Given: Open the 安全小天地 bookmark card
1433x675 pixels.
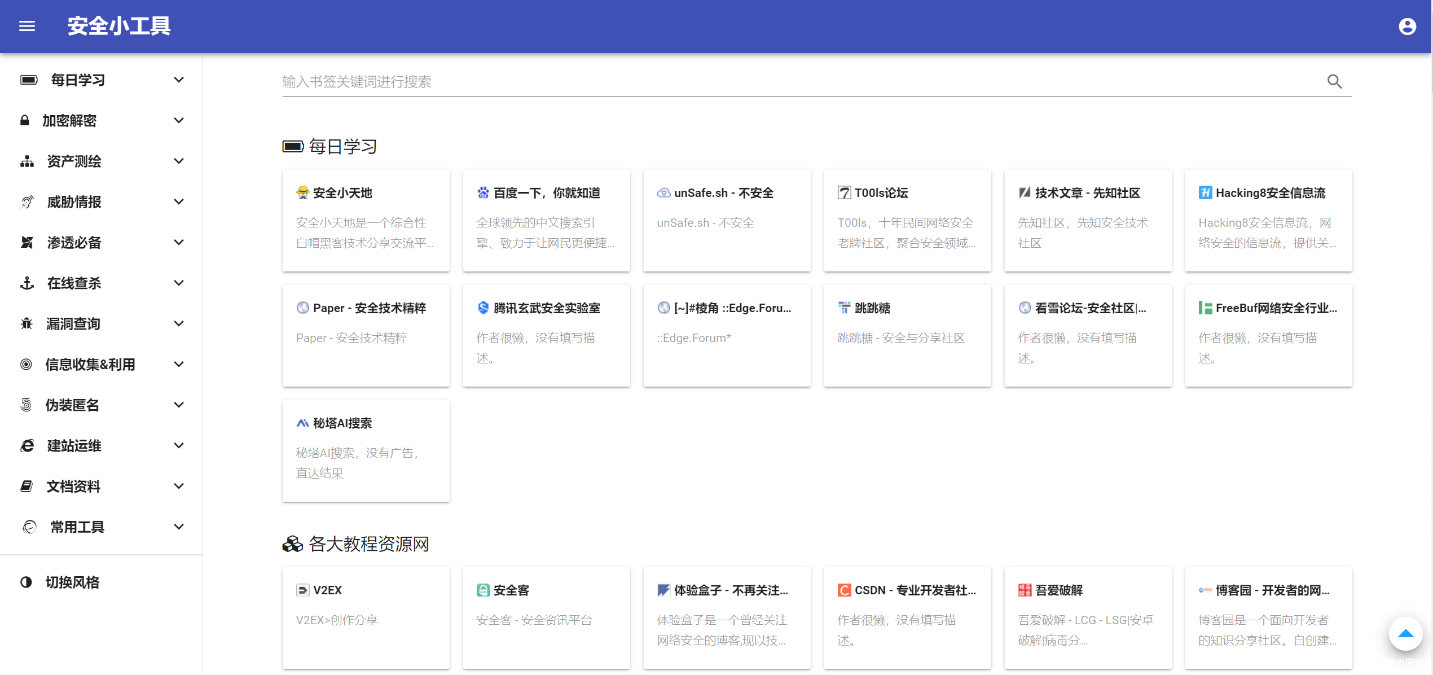Looking at the screenshot, I should pyautogui.click(x=366, y=220).
